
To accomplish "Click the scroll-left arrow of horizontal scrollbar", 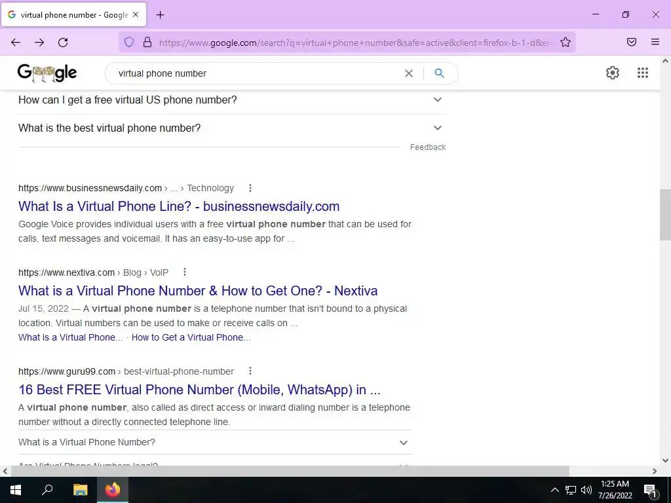I will 5,471.
